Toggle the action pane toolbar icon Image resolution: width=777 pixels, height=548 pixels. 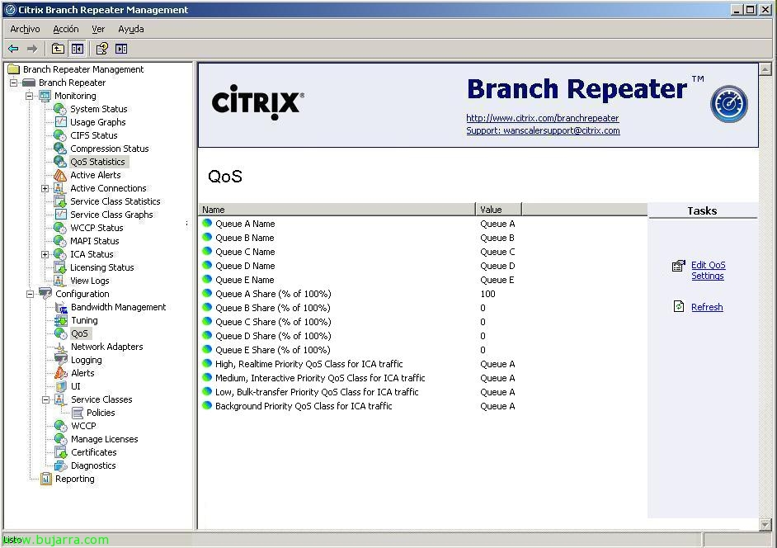121,49
